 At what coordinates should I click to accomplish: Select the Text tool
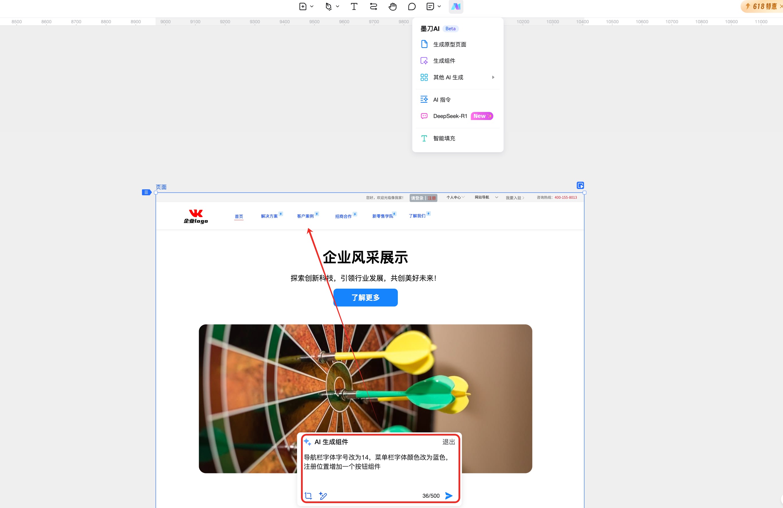[354, 7]
